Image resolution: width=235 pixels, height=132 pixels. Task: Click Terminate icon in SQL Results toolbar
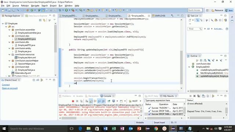(190, 96)
